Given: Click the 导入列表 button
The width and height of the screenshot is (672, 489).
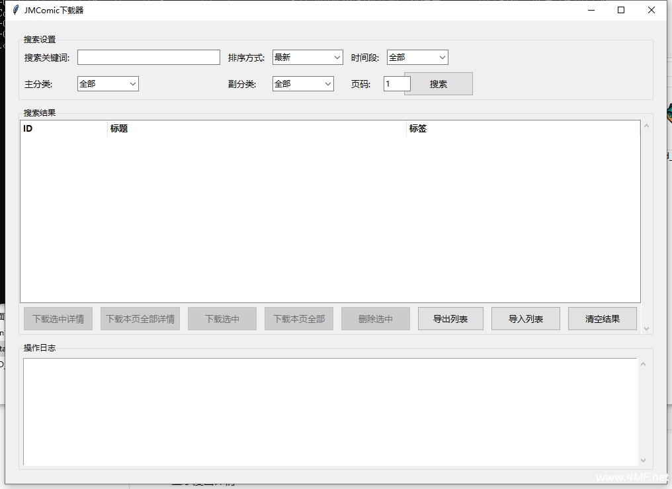Looking at the screenshot, I should click(x=526, y=319).
